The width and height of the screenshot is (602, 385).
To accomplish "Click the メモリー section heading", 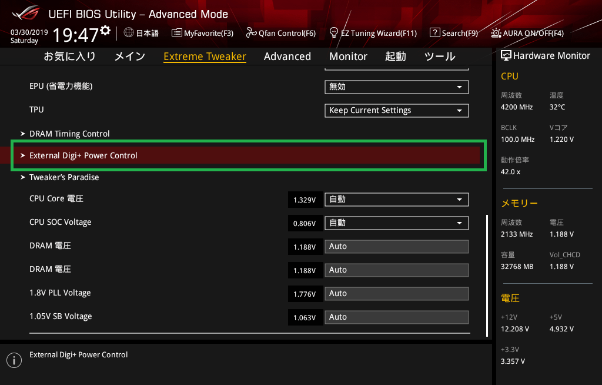I will pos(520,203).
